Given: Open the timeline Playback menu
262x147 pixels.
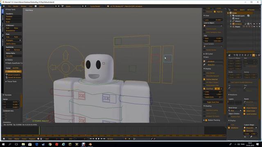Looking at the screenshot, I should tap(32, 139).
